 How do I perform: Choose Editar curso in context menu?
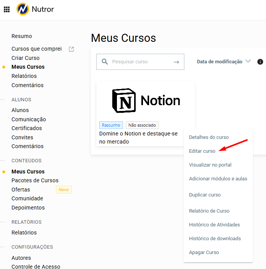[202, 151]
